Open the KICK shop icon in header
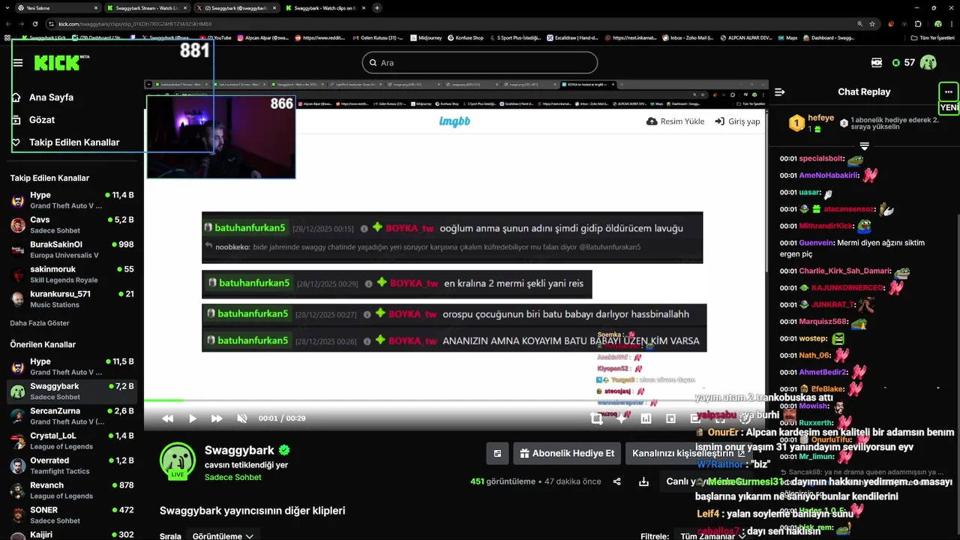 [x=877, y=63]
